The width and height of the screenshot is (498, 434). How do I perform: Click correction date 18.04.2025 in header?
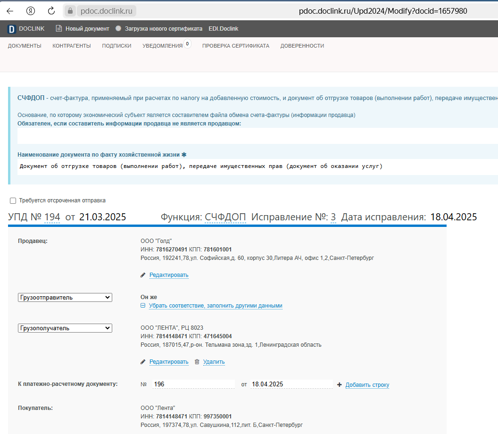tap(454, 217)
